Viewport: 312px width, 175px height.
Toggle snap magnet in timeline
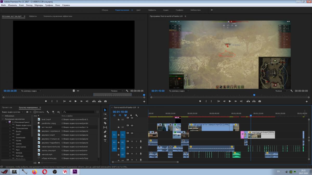pos(120,115)
